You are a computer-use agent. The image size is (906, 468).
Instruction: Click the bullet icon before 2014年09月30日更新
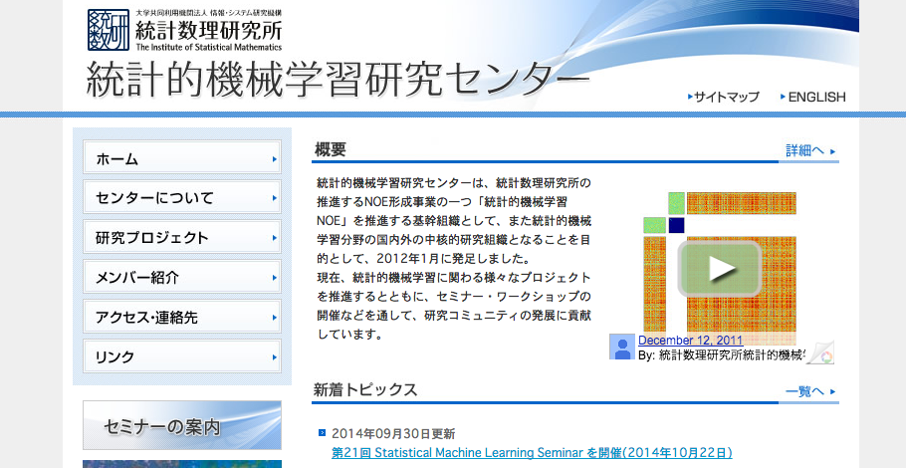pos(322,432)
